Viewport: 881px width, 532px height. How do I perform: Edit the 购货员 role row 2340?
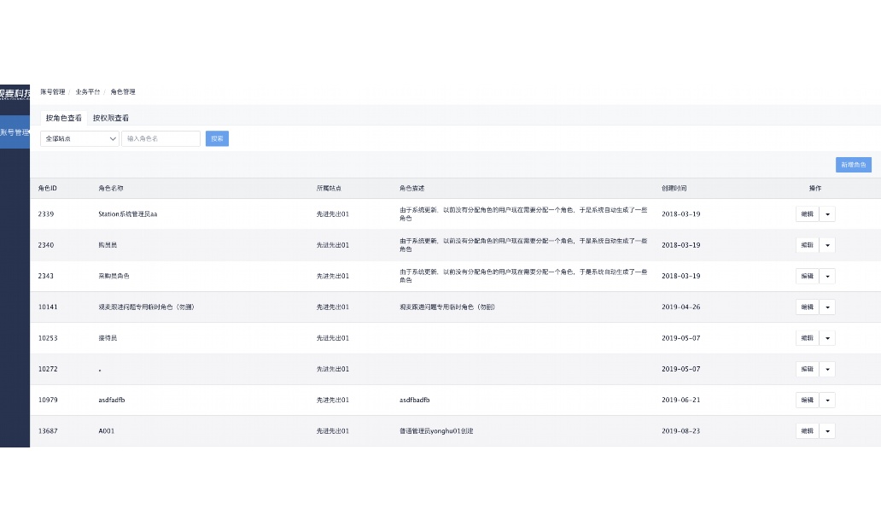pyautogui.click(x=807, y=245)
